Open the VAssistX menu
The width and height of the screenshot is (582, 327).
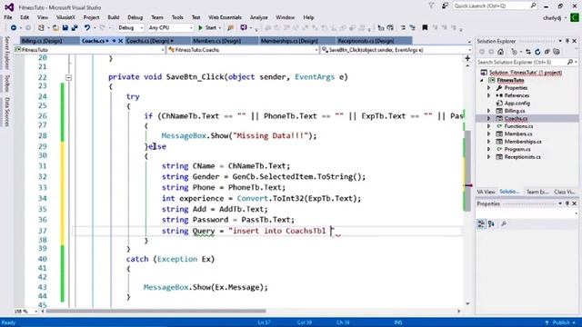pos(65,17)
